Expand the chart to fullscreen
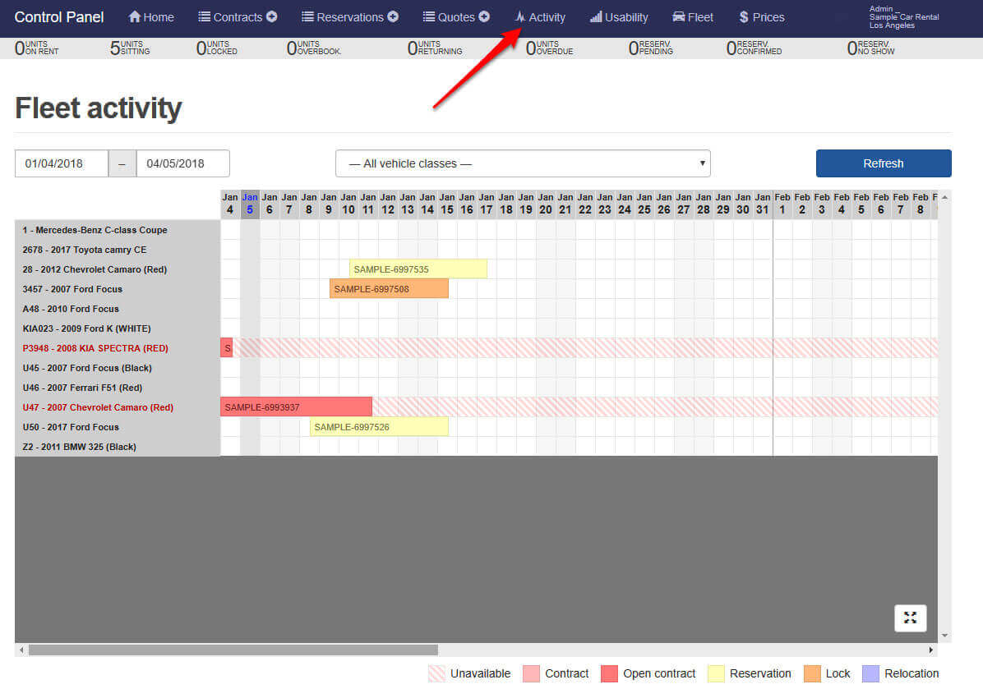The height and width of the screenshot is (698, 983). [910, 618]
